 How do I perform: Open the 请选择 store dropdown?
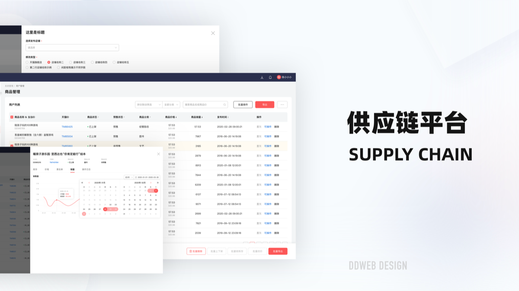click(x=72, y=47)
